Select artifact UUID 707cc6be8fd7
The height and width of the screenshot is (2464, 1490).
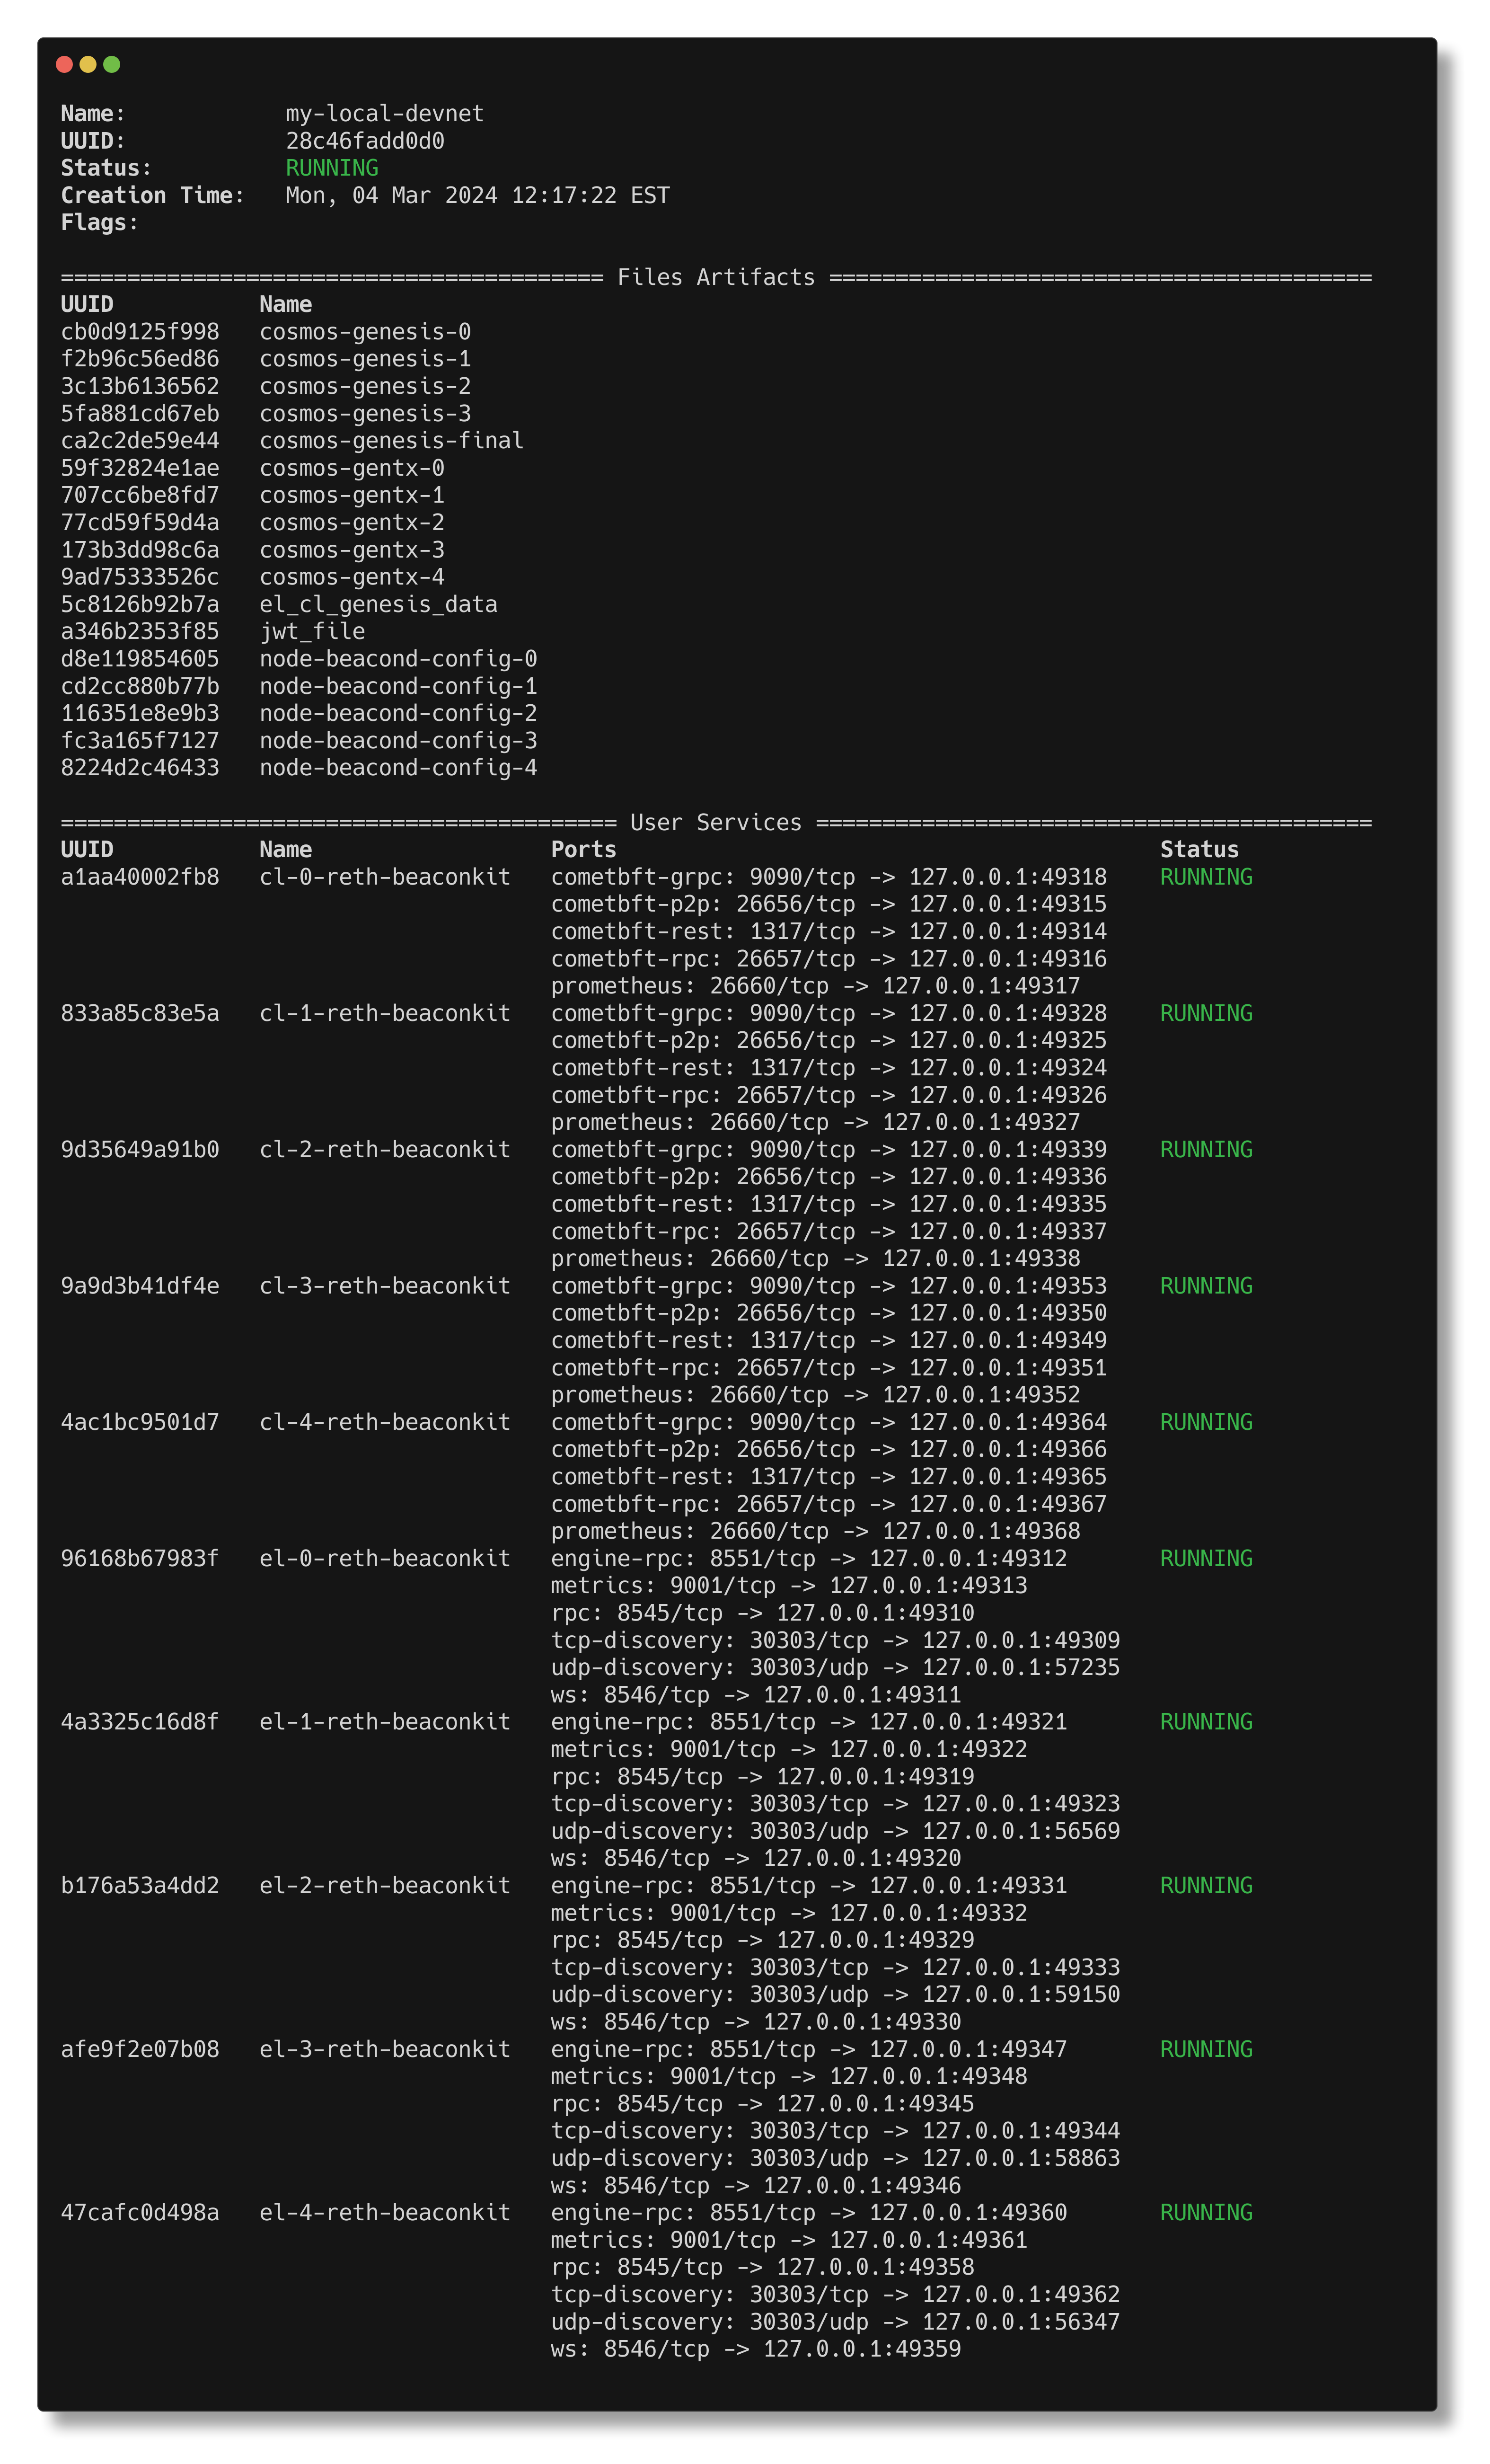click(140, 495)
